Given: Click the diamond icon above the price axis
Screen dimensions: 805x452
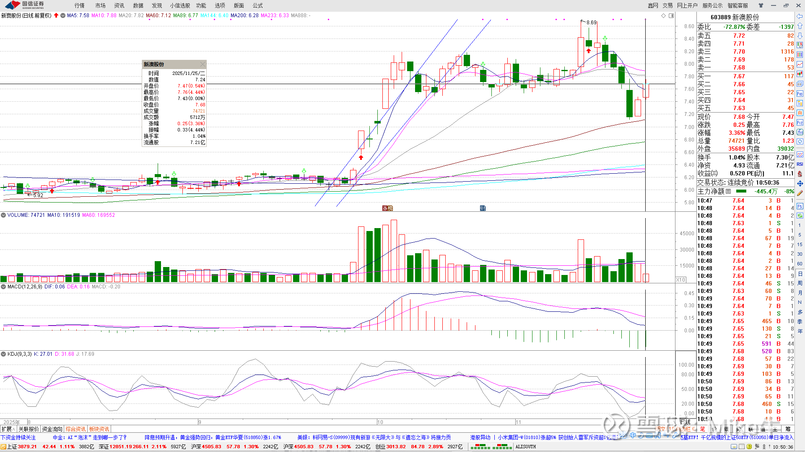Looking at the screenshot, I should (x=663, y=15).
